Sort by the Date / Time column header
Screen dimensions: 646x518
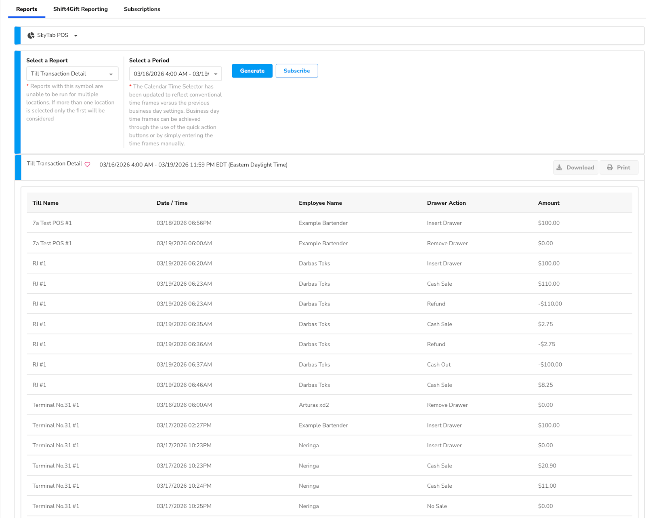click(172, 203)
